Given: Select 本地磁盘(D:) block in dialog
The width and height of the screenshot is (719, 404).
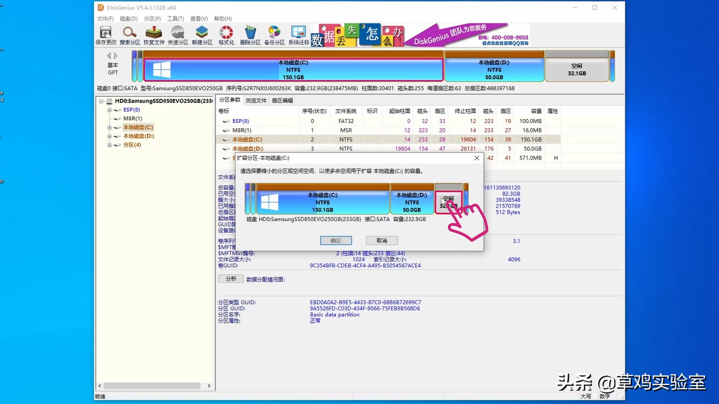Looking at the screenshot, I should [412, 202].
